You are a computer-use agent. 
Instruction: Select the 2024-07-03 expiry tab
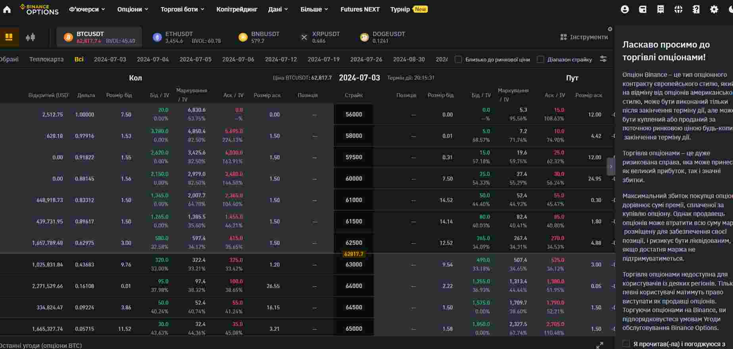pyautogui.click(x=110, y=59)
